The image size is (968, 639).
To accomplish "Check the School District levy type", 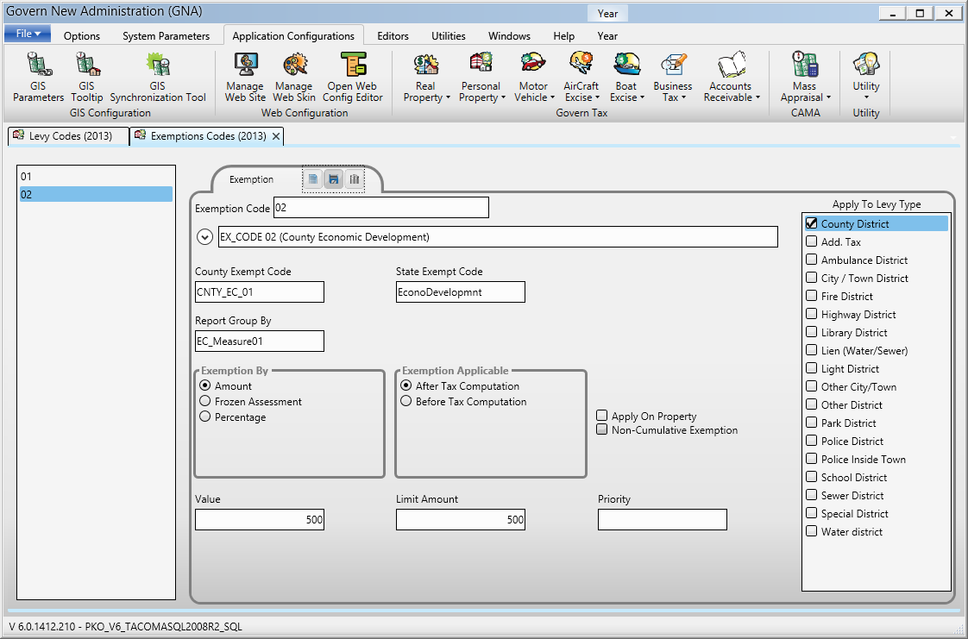I will pyautogui.click(x=811, y=477).
